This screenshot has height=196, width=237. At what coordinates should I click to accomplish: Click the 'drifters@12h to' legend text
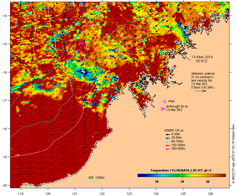[177, 106]
